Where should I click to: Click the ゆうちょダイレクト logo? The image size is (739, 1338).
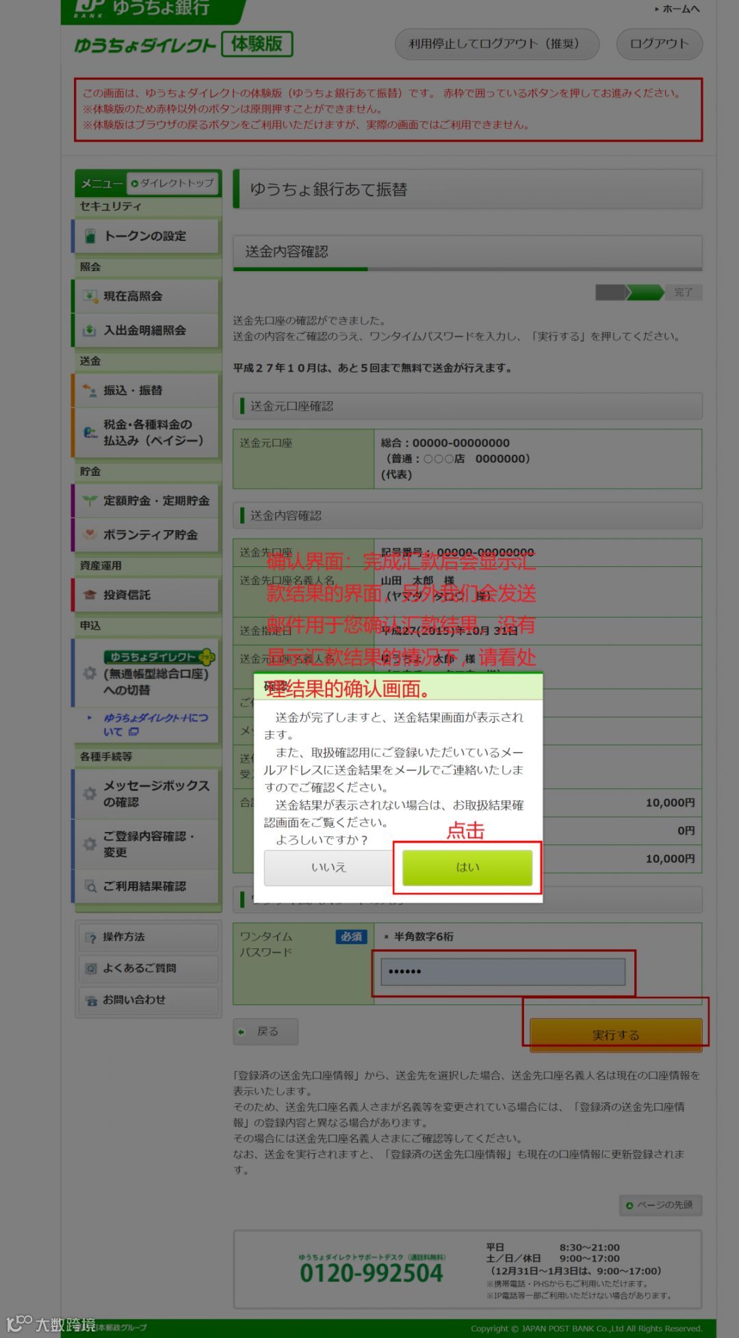point(145,45)
